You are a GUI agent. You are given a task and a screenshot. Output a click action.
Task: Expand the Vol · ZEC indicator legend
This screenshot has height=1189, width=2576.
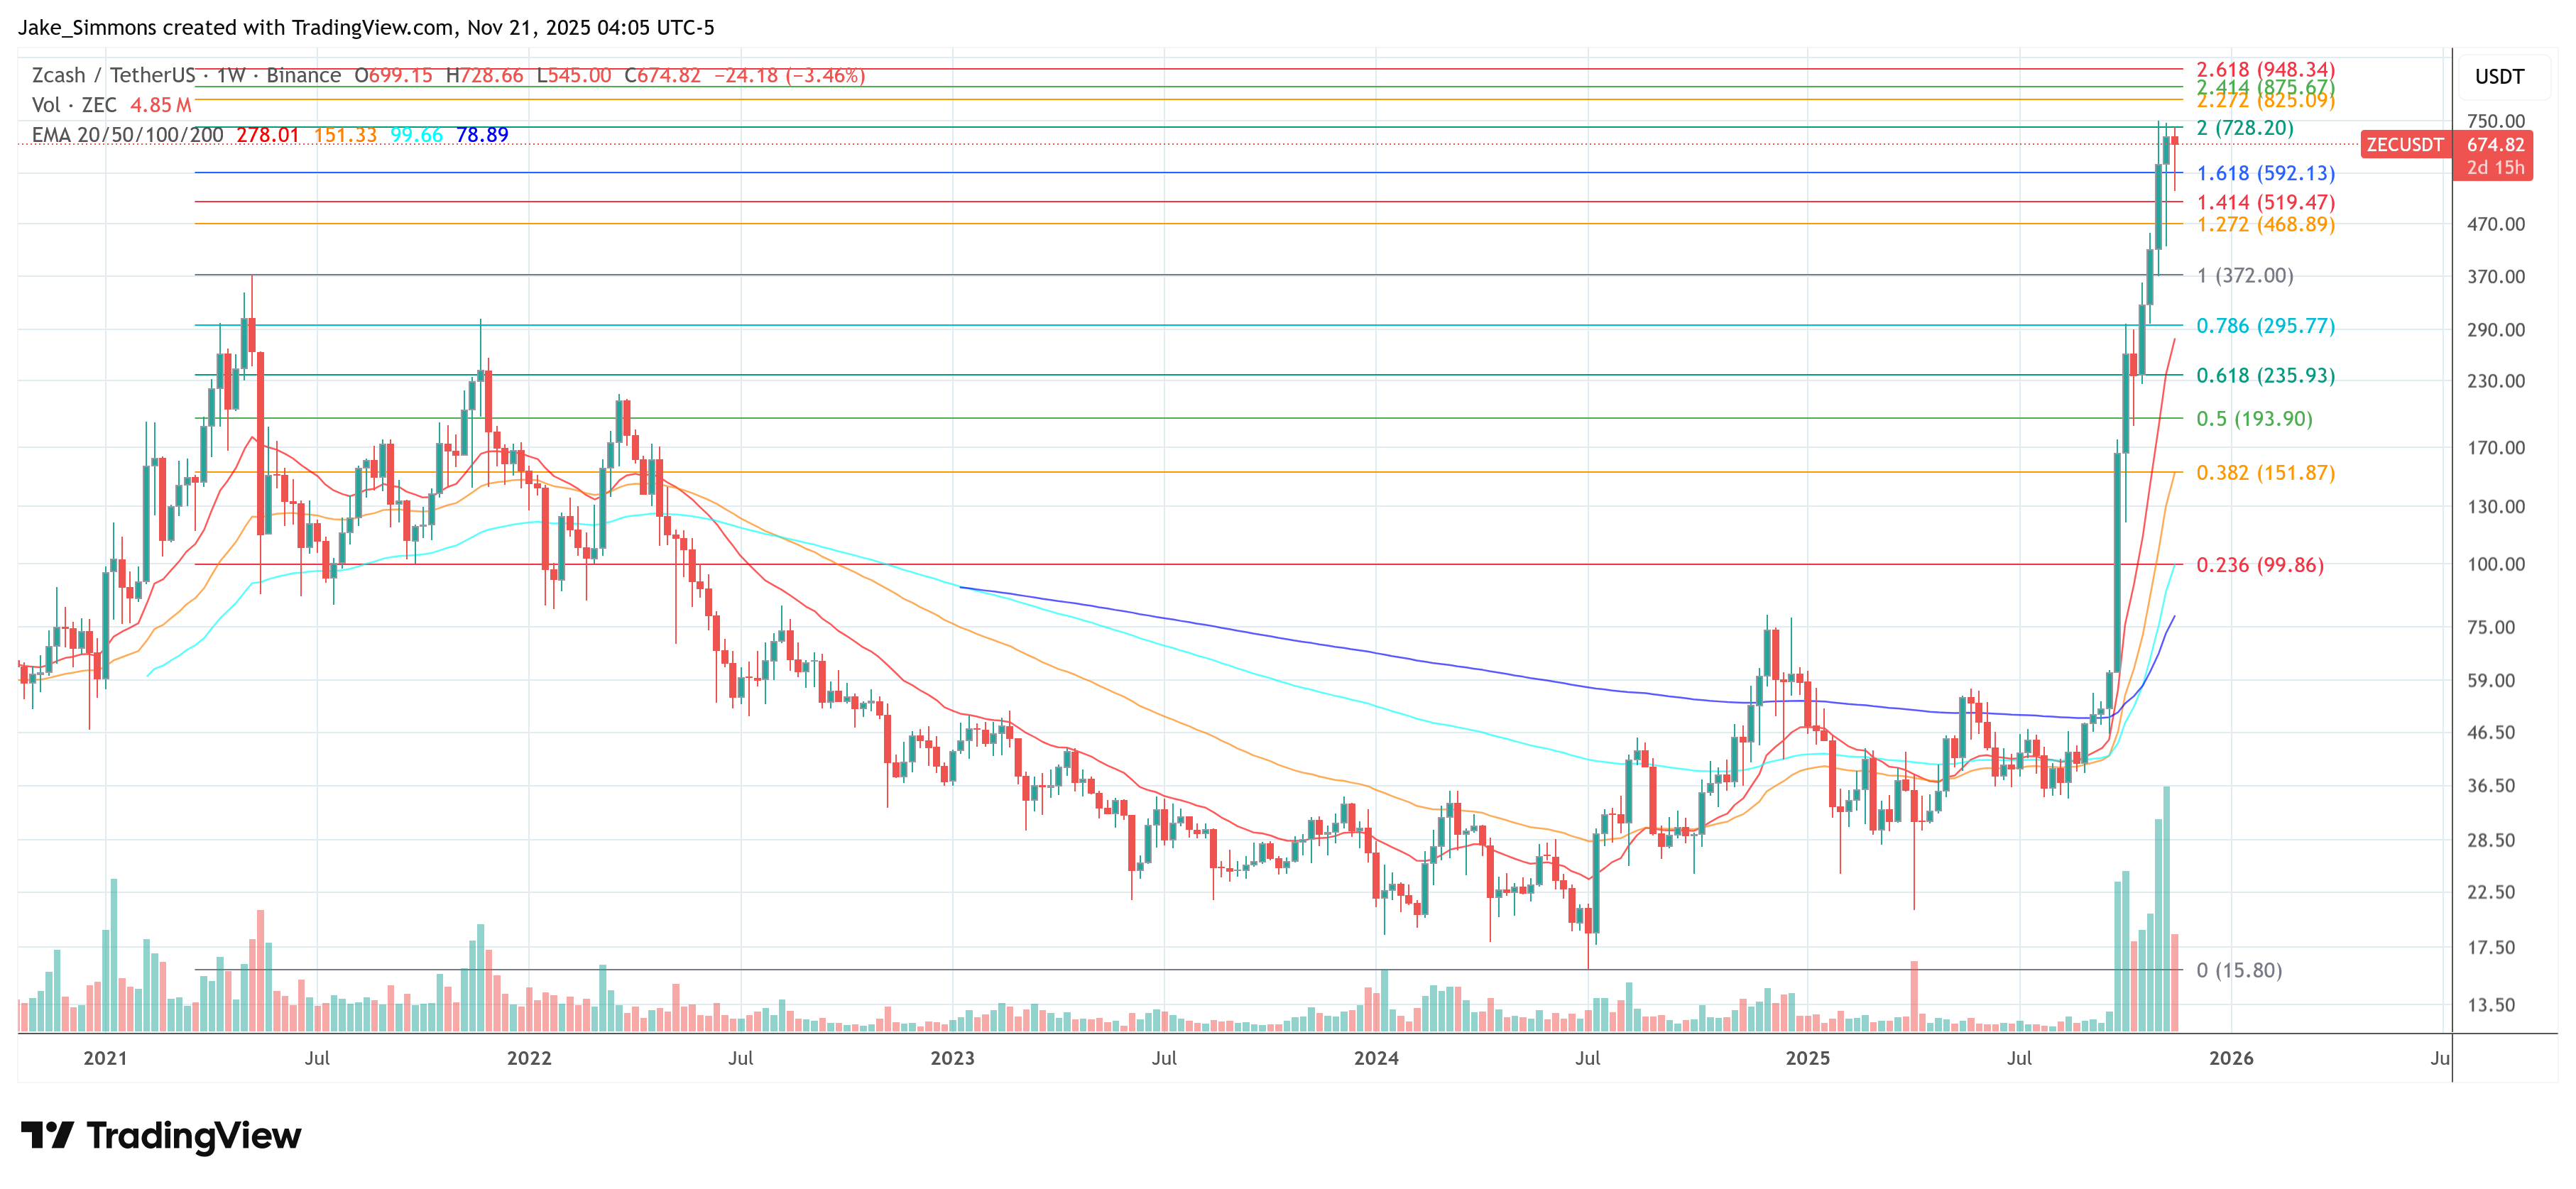tap(74, 105)
